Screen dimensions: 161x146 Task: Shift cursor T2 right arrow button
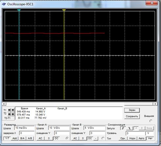[x=13, y=114]
